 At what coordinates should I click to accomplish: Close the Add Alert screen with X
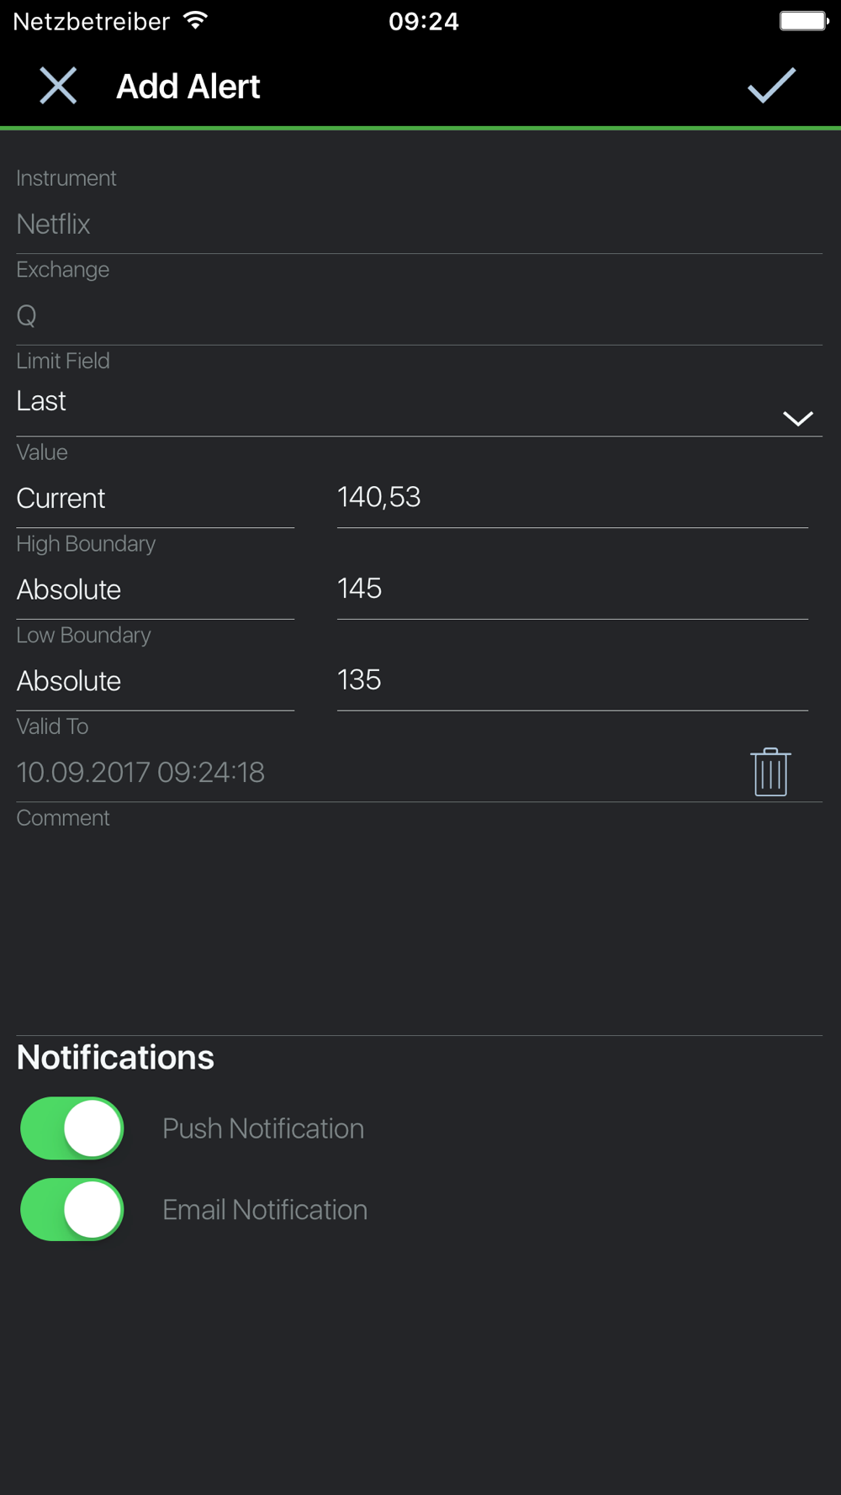click(x=58, y=86)
